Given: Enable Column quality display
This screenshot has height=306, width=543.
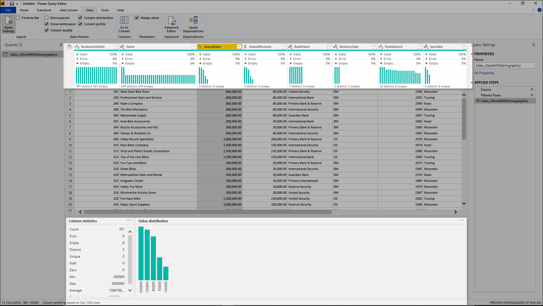Looking at the screenshot, I should [x=46, y=30].
